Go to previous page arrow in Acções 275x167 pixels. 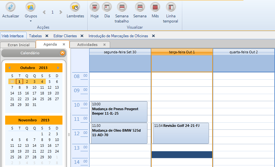click(x=44, y=12)
